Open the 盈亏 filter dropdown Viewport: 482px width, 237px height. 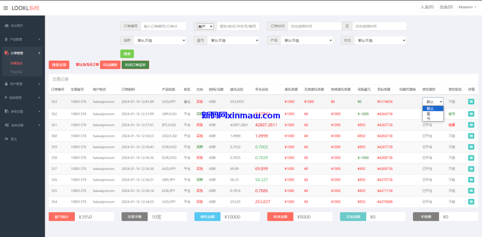233,40
